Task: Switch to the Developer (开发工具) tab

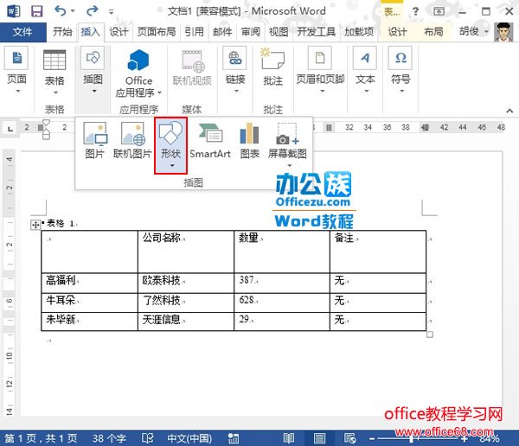Action: (x=316, y=32)
